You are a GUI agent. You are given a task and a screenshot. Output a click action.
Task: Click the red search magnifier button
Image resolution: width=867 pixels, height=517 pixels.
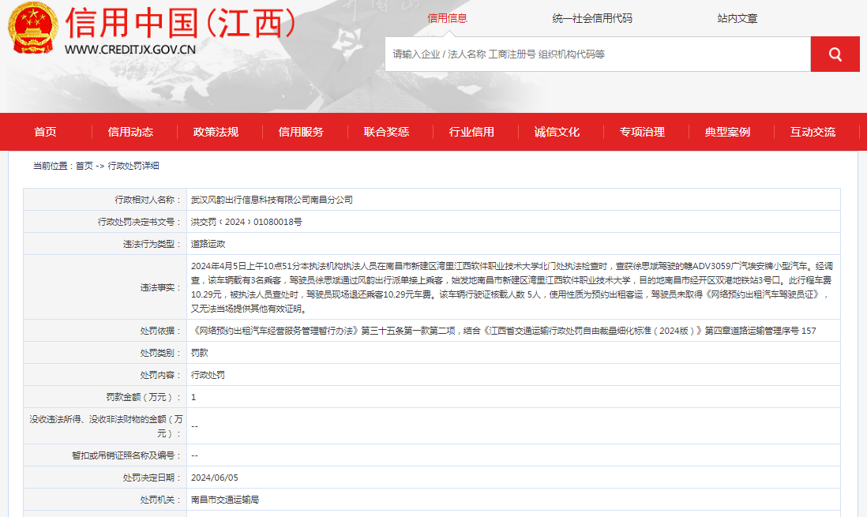tap(835, 54)
